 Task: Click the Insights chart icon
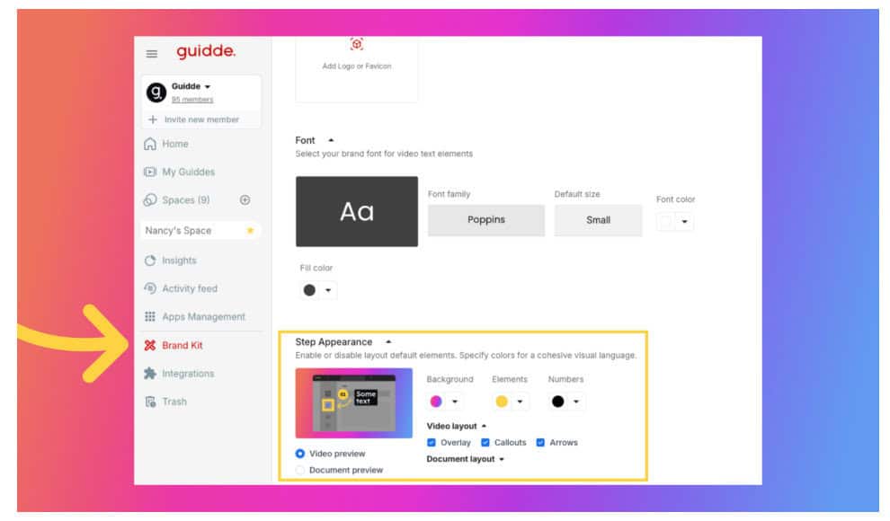coord(150,260)
